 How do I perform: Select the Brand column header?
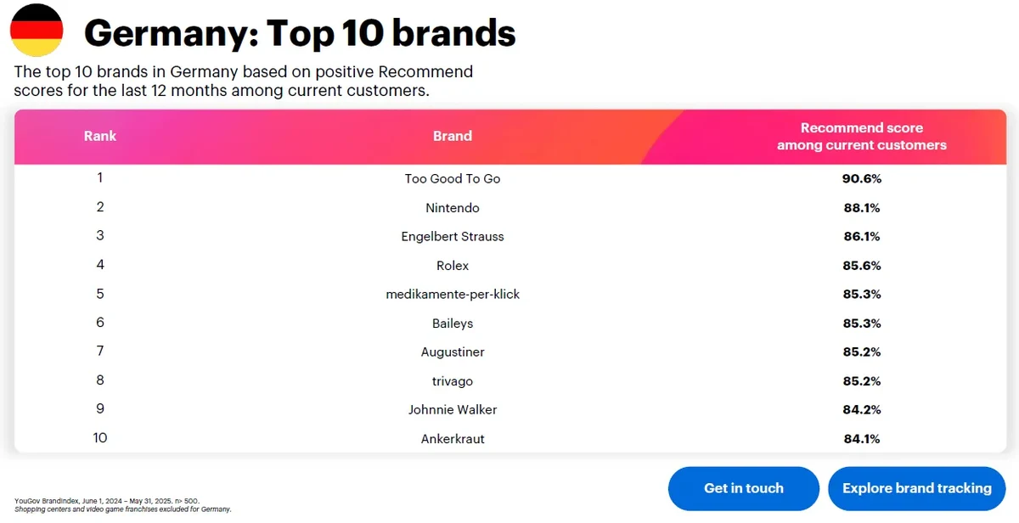click(x=453, y=136)
